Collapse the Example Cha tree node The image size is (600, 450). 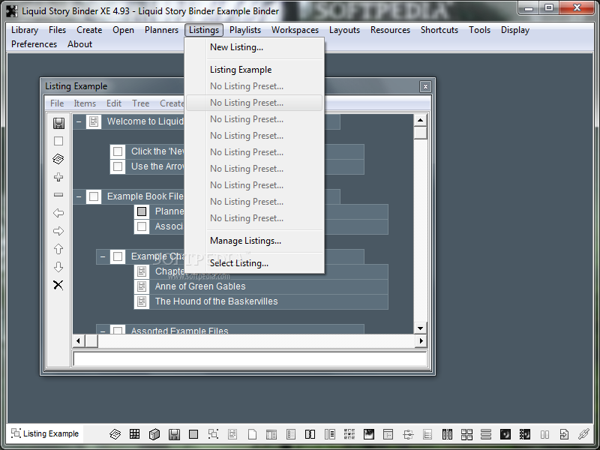(x=103, y=256)
